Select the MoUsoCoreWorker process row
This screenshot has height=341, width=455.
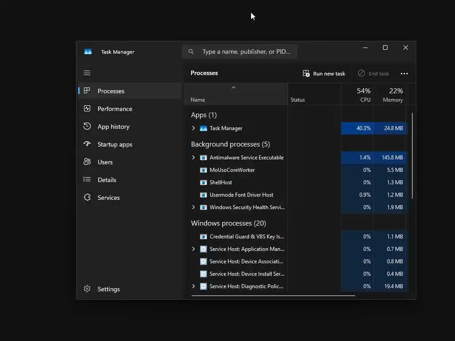295,170
